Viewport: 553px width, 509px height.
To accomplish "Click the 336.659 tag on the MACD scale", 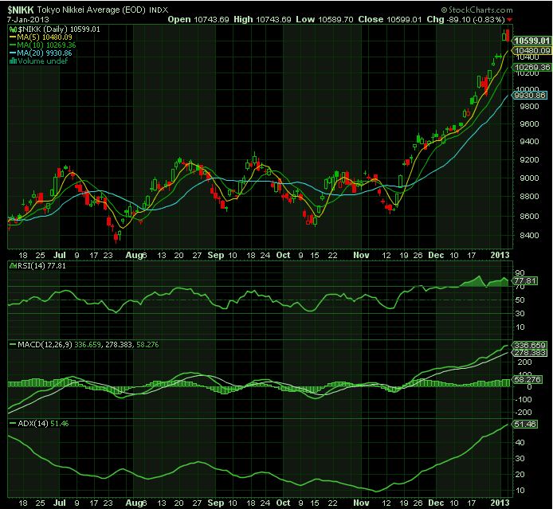I will click(x=530, y=345).
